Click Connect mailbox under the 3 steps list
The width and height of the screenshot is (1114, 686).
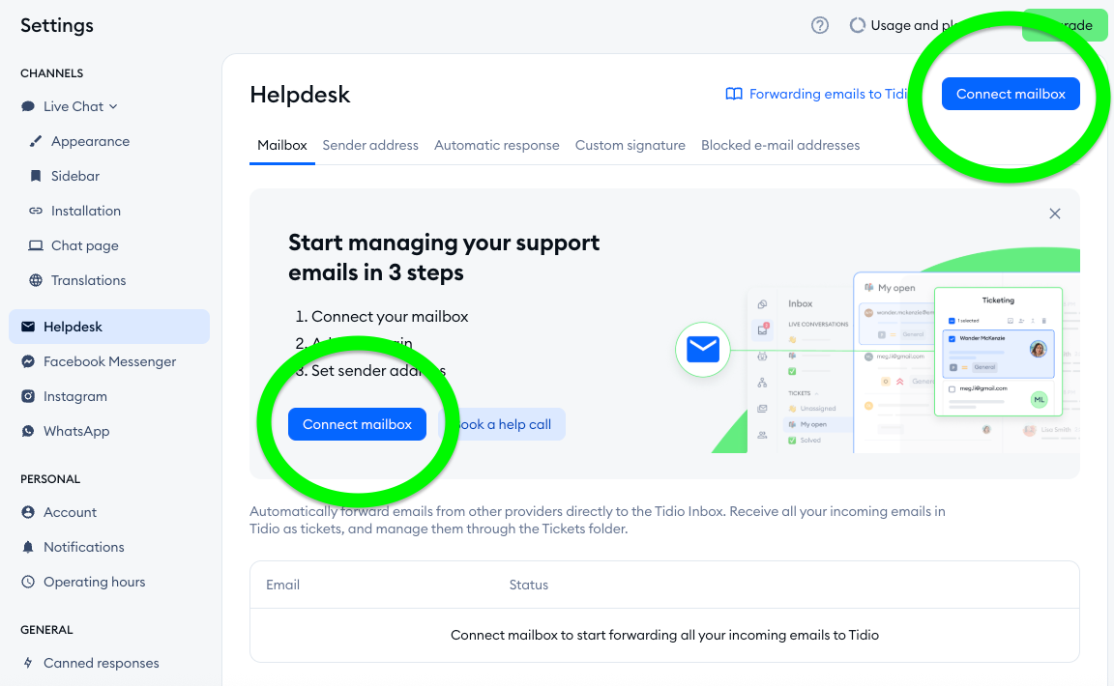point(358,424)
